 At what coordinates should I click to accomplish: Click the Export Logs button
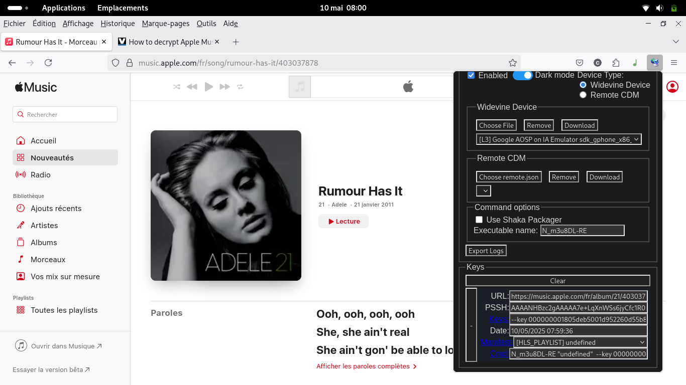(486, 251)
